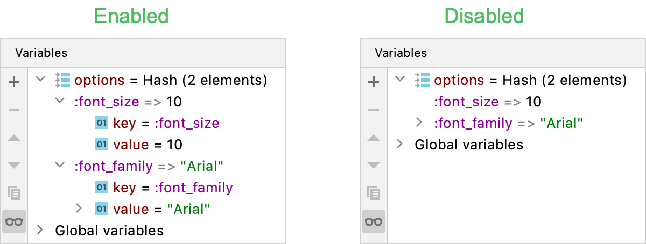Click the right panel's Variables header
The width and height of the screenshot is (646, 244).
tap(401, 53)
